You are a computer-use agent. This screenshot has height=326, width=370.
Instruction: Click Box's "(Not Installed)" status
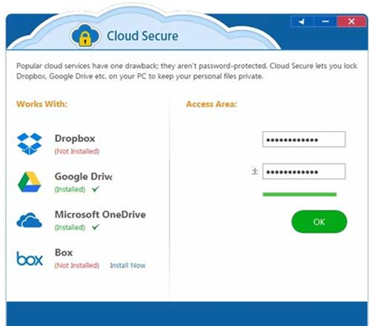tap(77, 265)
